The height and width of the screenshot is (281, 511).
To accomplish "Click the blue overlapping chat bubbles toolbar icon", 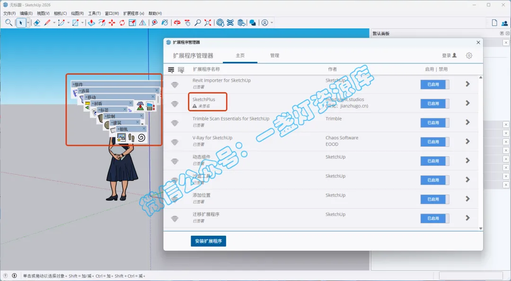I will tap(253, 23).
